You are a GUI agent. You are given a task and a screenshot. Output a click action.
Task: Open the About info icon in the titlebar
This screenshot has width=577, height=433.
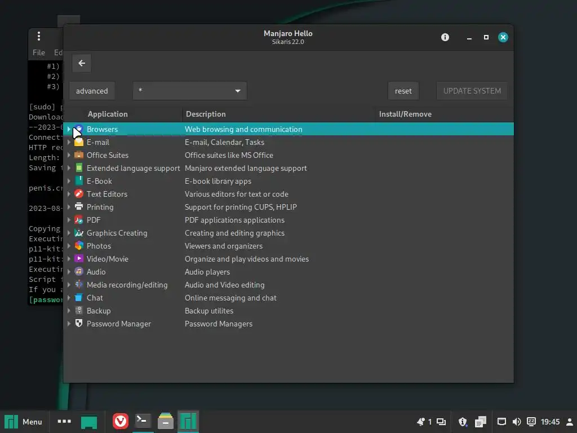pos(445,37)
